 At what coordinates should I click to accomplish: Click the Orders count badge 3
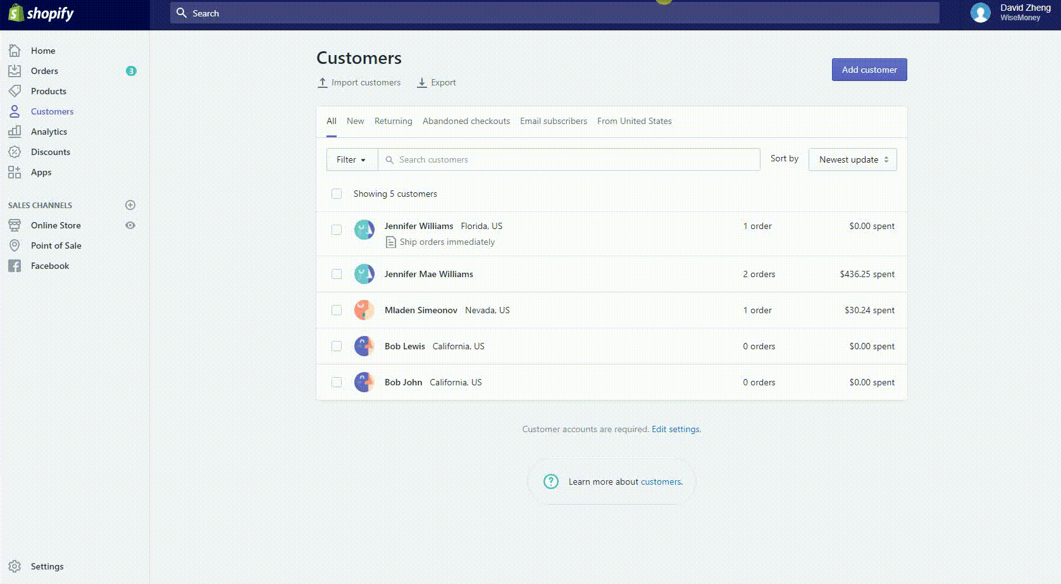[x=131, y=71]
